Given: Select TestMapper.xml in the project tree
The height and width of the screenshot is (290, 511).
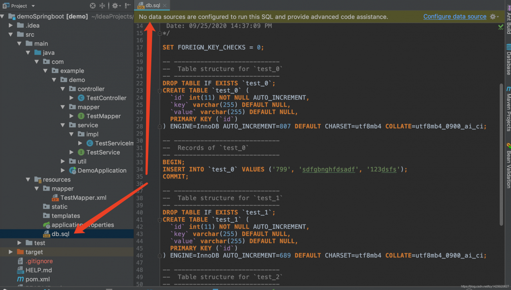Looking at the screenshot, I should 83,198.
